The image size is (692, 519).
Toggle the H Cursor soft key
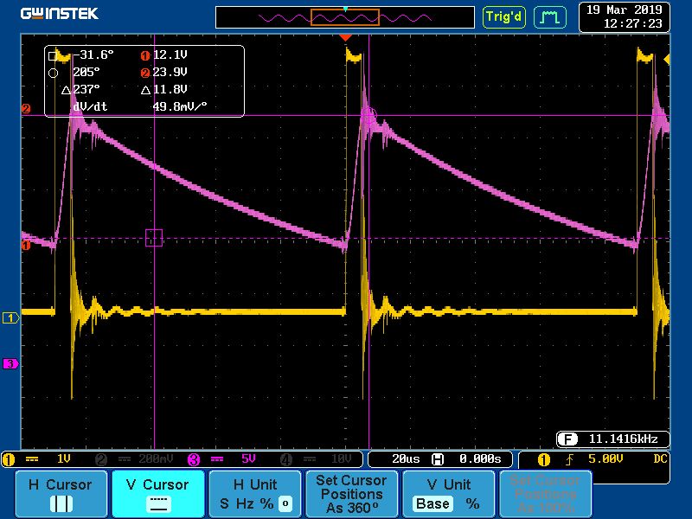[x=61, y=493]
